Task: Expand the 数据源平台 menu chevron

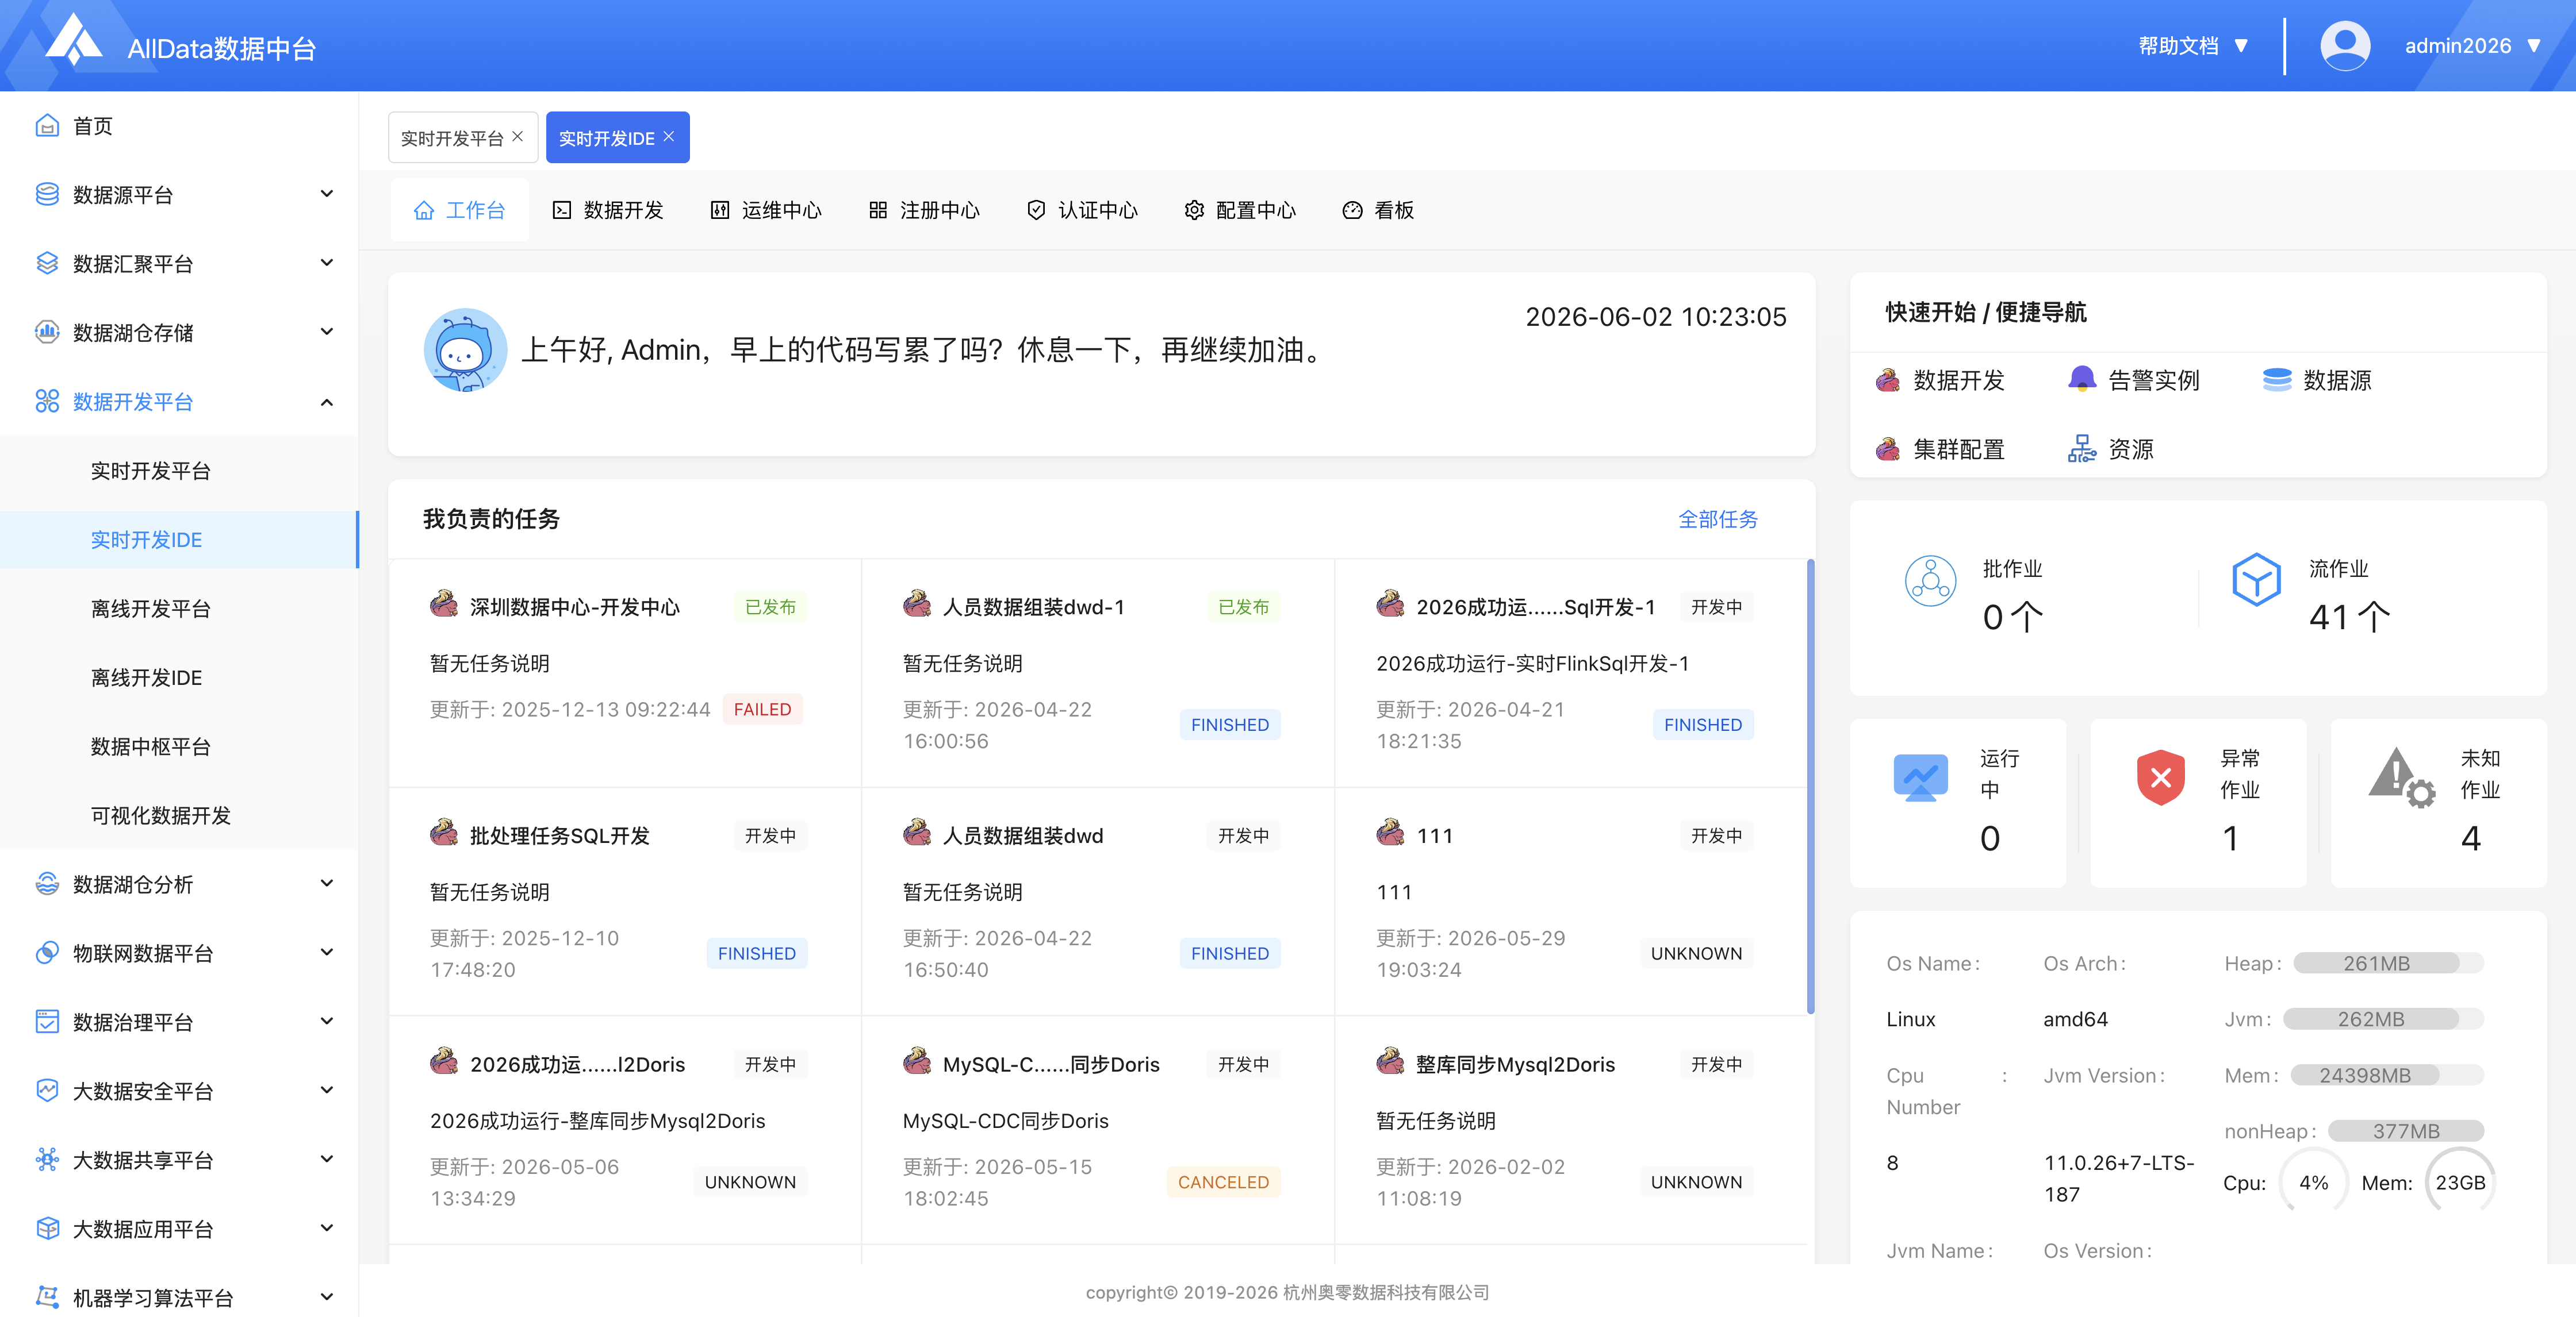Action: coord(327,194)
